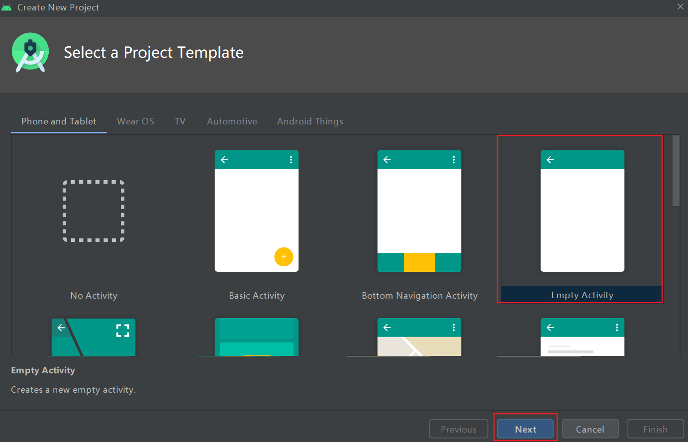This screenshot has width=688, height=442.
Task: Select the fullscreen activity template in second row
Action: [x=94, y=337]
